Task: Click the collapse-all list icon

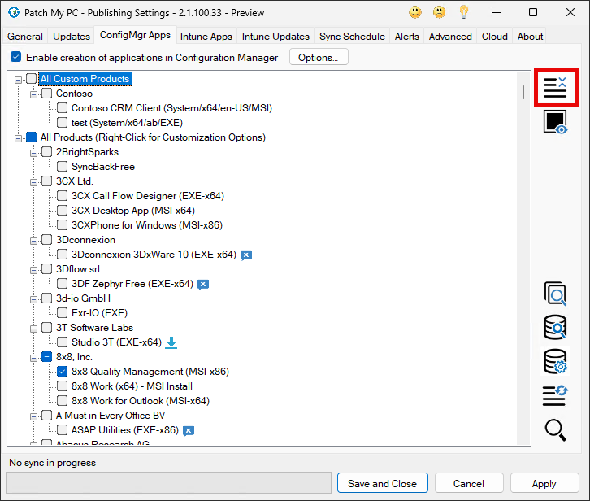Action: [x=555, y=87]
